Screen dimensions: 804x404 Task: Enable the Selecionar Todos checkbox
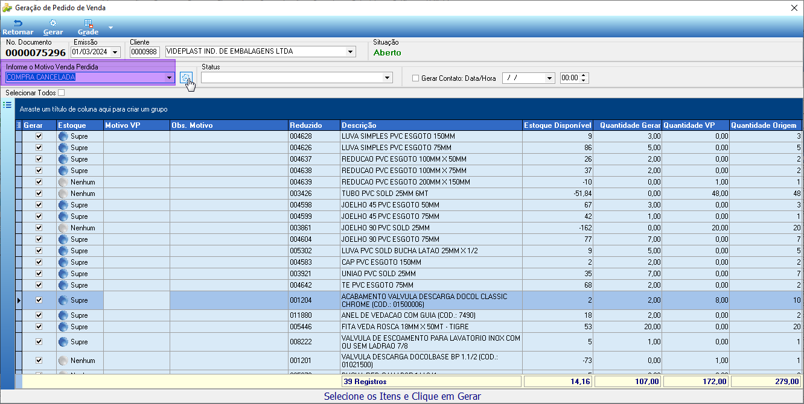(x=61, y=93)
